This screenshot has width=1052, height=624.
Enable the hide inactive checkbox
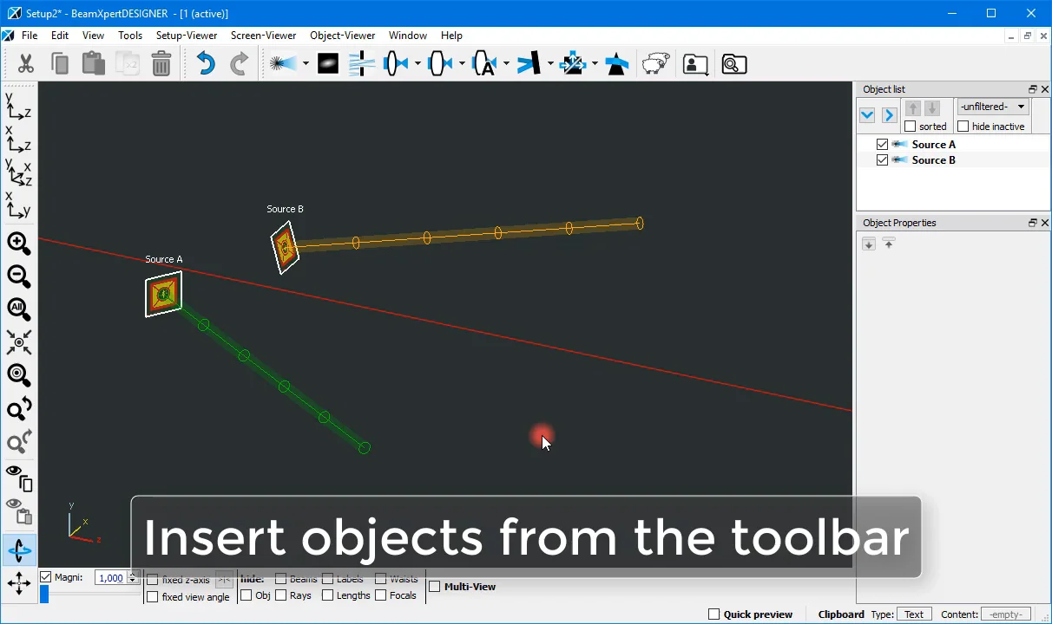[963, 127]
